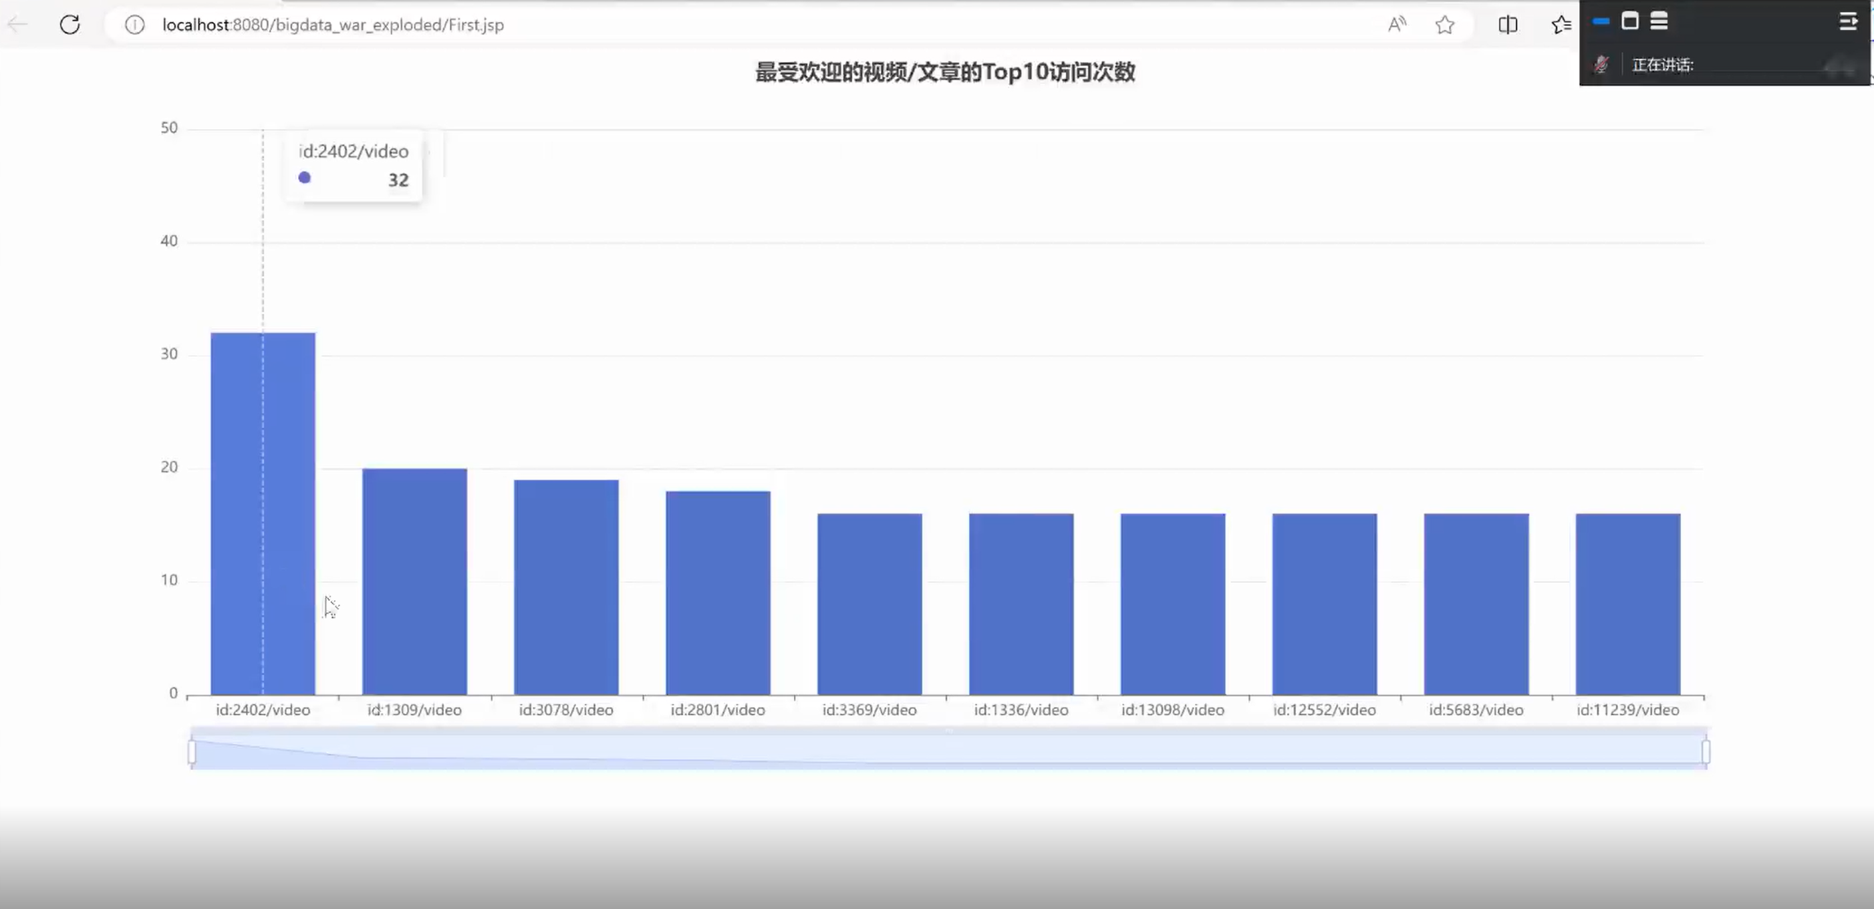1874x909 pixels.
Task: Click the Read Aloud icon
Action: (x=1396, y=25)
